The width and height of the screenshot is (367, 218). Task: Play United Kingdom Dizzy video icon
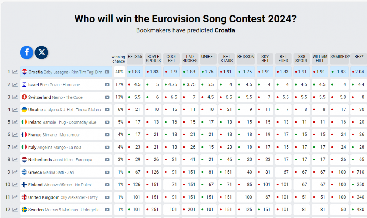point(107,197)
